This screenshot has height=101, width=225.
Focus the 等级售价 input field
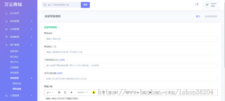coord(130,52)
